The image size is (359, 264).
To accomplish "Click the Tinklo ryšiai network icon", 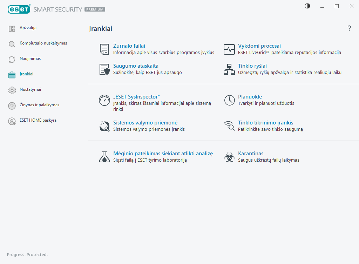I will coord(229,69).
